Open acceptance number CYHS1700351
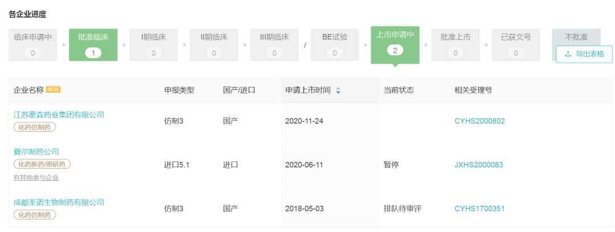 tap(479, 209)
